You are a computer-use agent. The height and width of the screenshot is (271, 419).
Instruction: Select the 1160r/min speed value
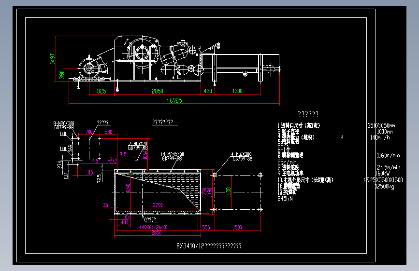click(x=388, y=155)
